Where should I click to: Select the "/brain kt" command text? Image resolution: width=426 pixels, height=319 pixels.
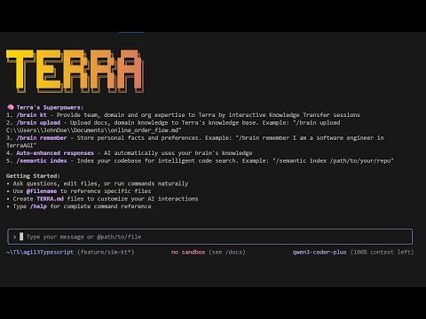[x=31, y=115]
